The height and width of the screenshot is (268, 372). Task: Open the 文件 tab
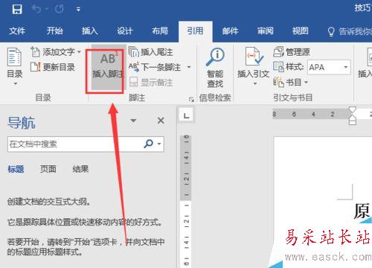(17, 31)
